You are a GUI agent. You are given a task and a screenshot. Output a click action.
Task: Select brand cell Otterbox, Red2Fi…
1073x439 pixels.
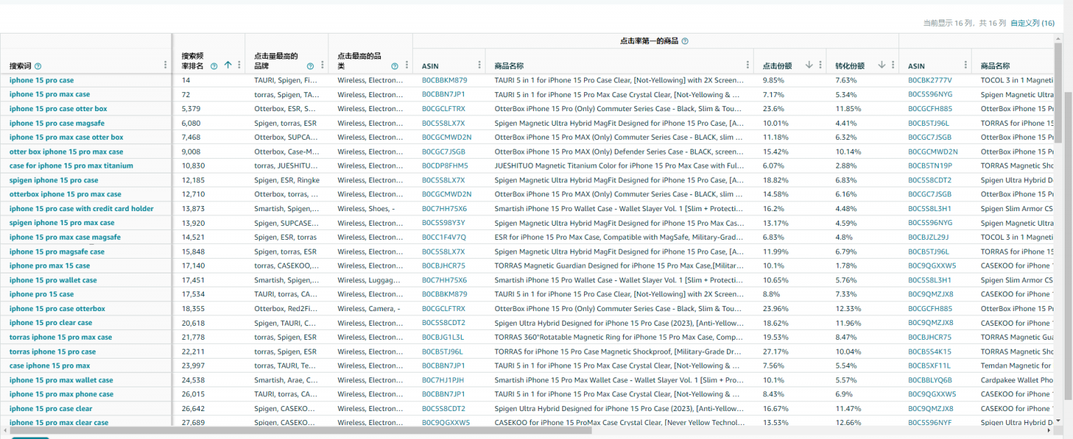tap(285, 308)
